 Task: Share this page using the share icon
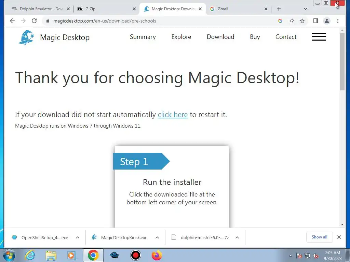(291, 21)
